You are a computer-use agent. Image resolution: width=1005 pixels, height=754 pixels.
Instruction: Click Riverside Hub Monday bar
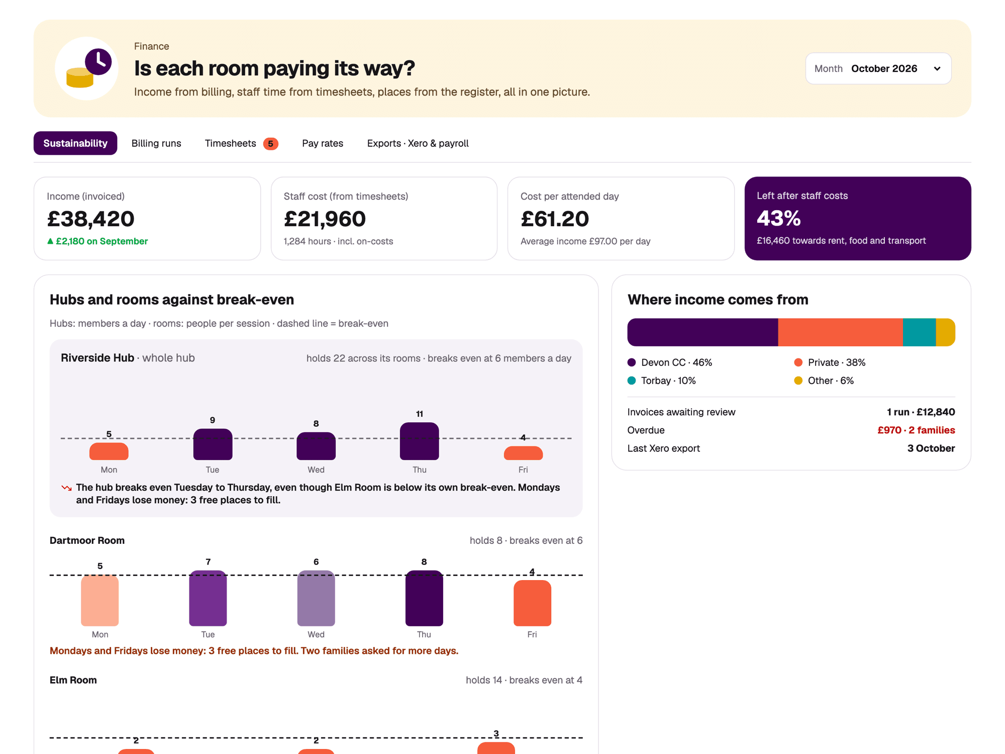109,451
